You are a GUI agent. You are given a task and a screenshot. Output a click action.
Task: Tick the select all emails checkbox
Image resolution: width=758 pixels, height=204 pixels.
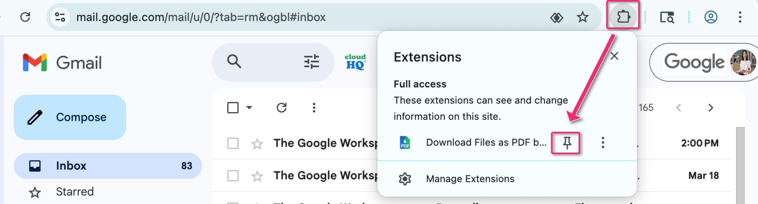point(233,108)
